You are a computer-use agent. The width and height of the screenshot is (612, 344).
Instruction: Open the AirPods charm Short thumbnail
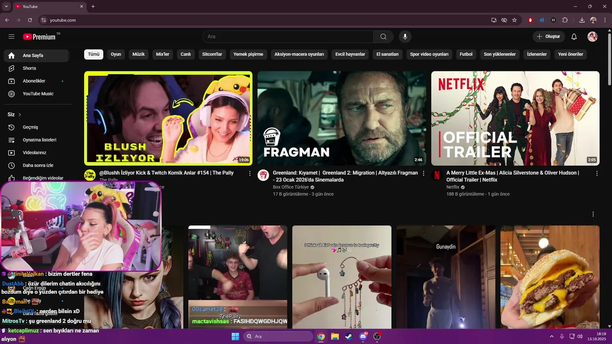[x=342, y=277]
